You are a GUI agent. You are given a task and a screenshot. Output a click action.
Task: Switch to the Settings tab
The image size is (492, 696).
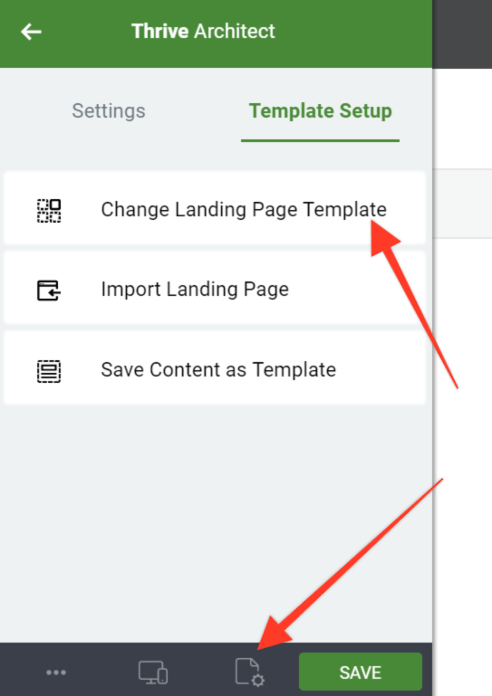click(x=109, y=111)
